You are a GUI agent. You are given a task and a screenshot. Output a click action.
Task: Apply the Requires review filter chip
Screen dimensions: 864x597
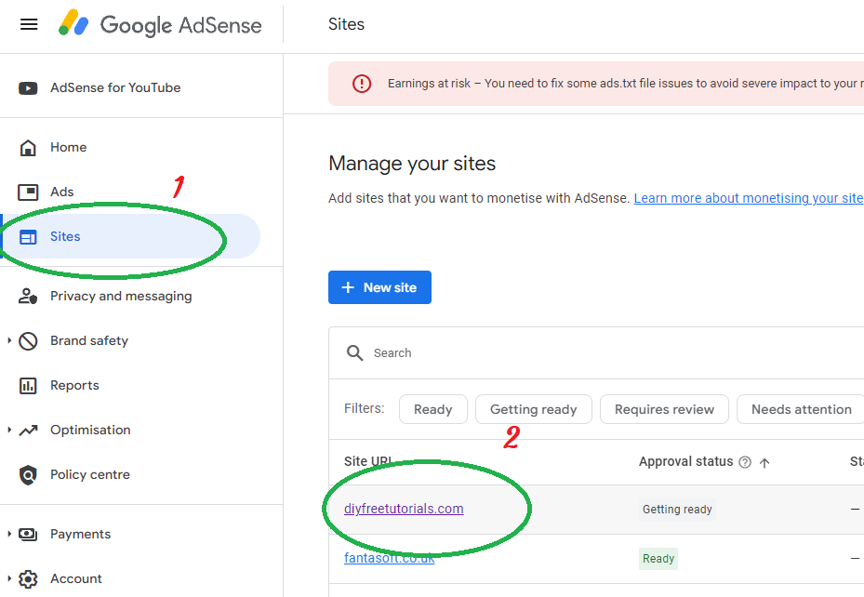pyautogui.click(x=664, y=410)
